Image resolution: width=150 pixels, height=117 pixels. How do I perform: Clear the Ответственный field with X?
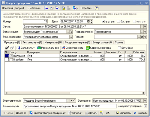point(71,101)
